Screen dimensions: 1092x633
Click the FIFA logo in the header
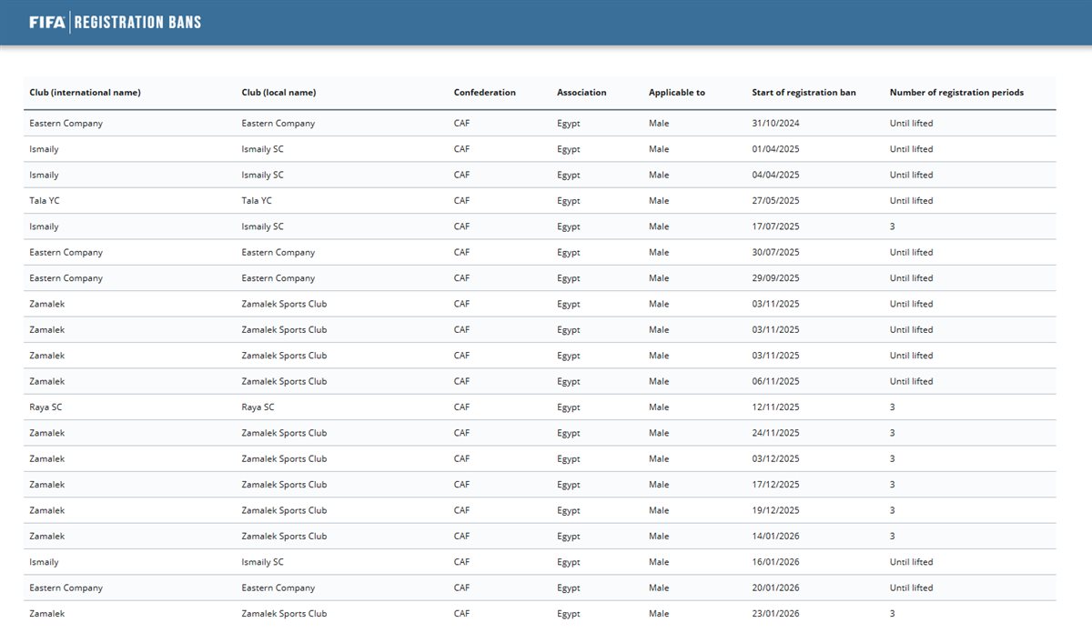tap(46, 22)
